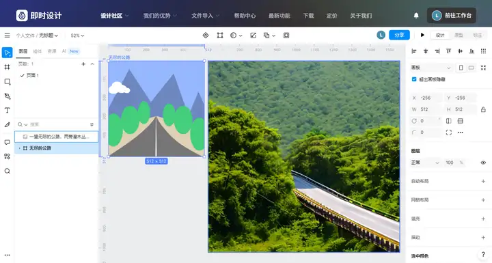Flip vertically icon in properties panel
This screenshot has height=263, width=492.
pos(461,121)
